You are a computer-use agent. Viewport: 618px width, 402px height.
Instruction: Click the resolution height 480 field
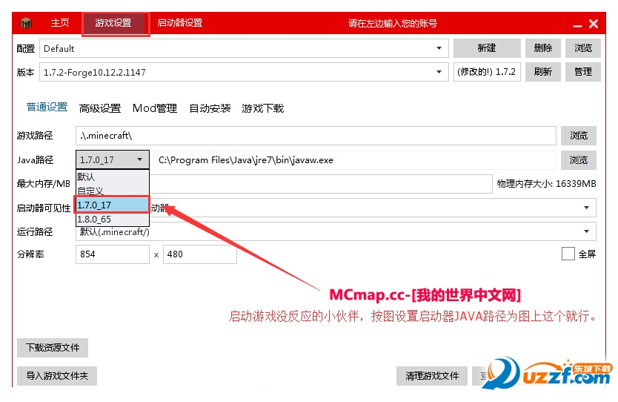click(200, 254)
